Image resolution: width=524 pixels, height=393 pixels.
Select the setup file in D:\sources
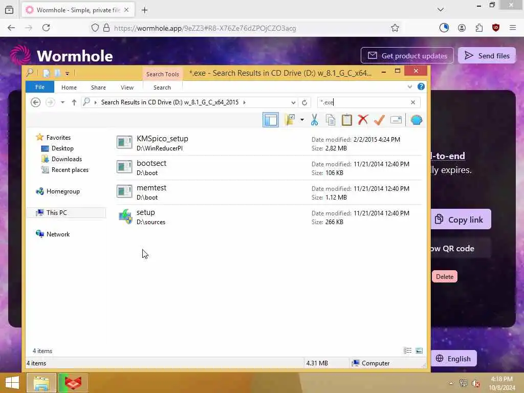269,217
